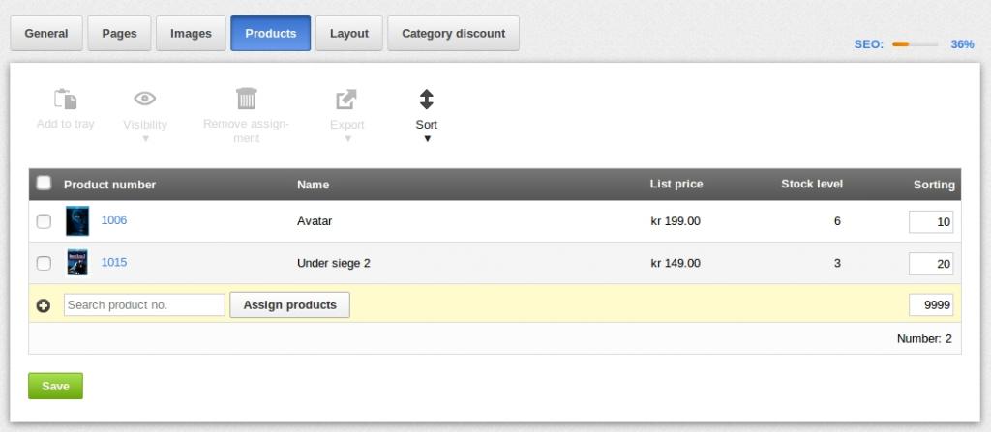Viewport: 991px width, 432px height.
Task: Click the Visibility eye icon
Action: point(145,99)
